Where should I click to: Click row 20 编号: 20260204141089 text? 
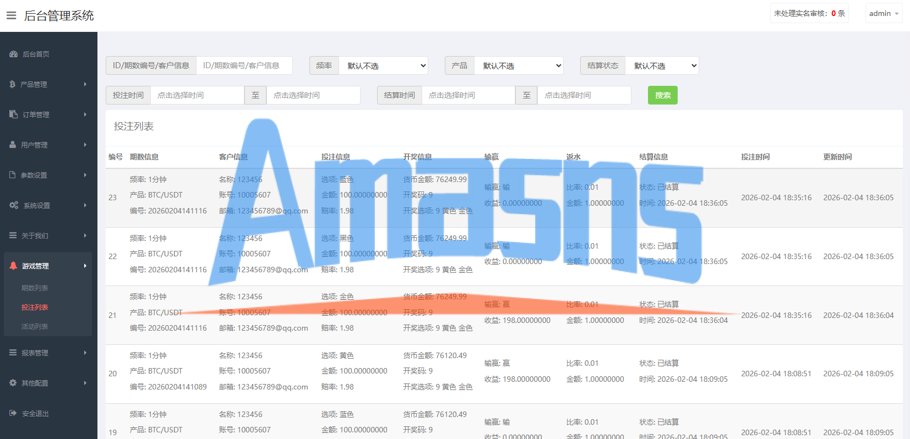tap(168, 387)
